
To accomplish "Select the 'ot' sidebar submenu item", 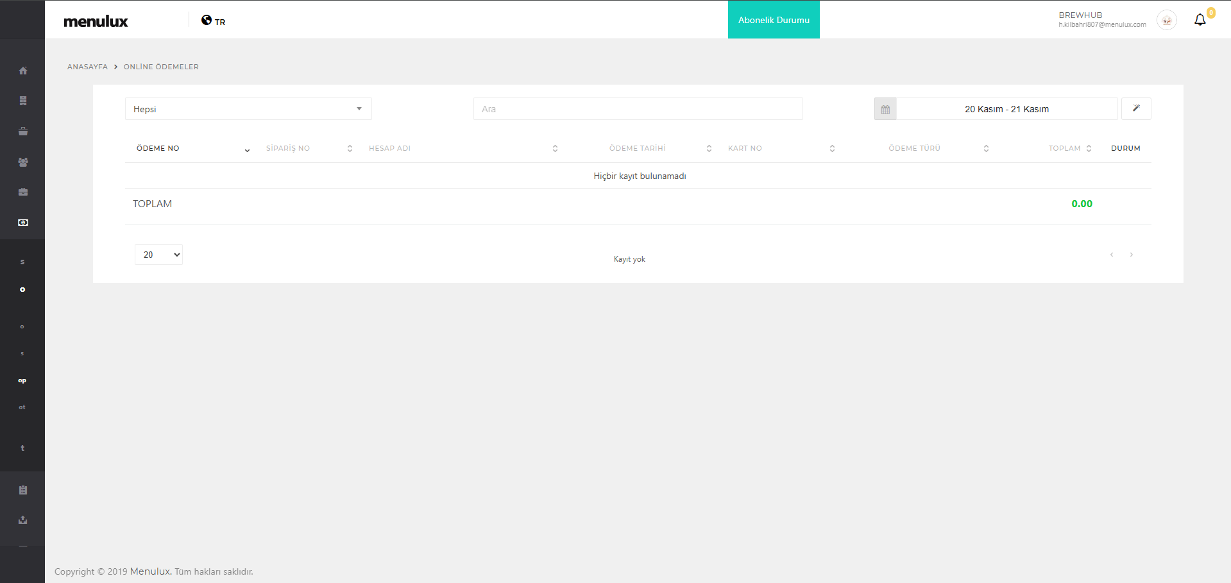I will tap(22, 407).
